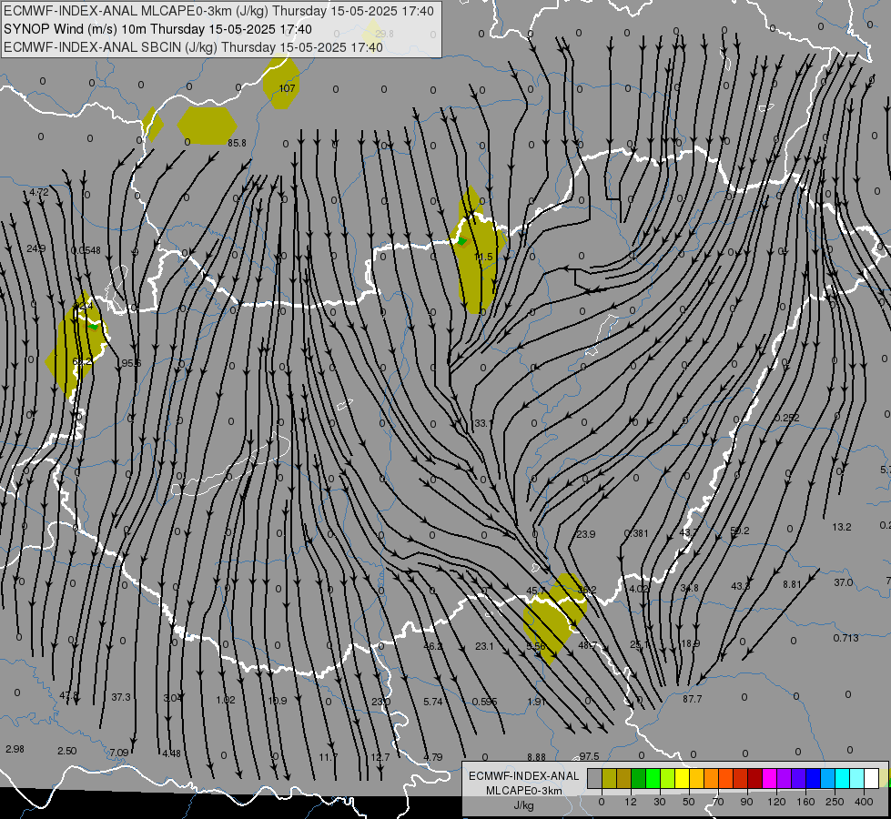Click the 23.9 value on the map
The image size is (891, 819).
[586, 534]
